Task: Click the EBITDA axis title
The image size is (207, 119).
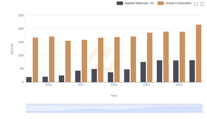Action: pos(12,49)
